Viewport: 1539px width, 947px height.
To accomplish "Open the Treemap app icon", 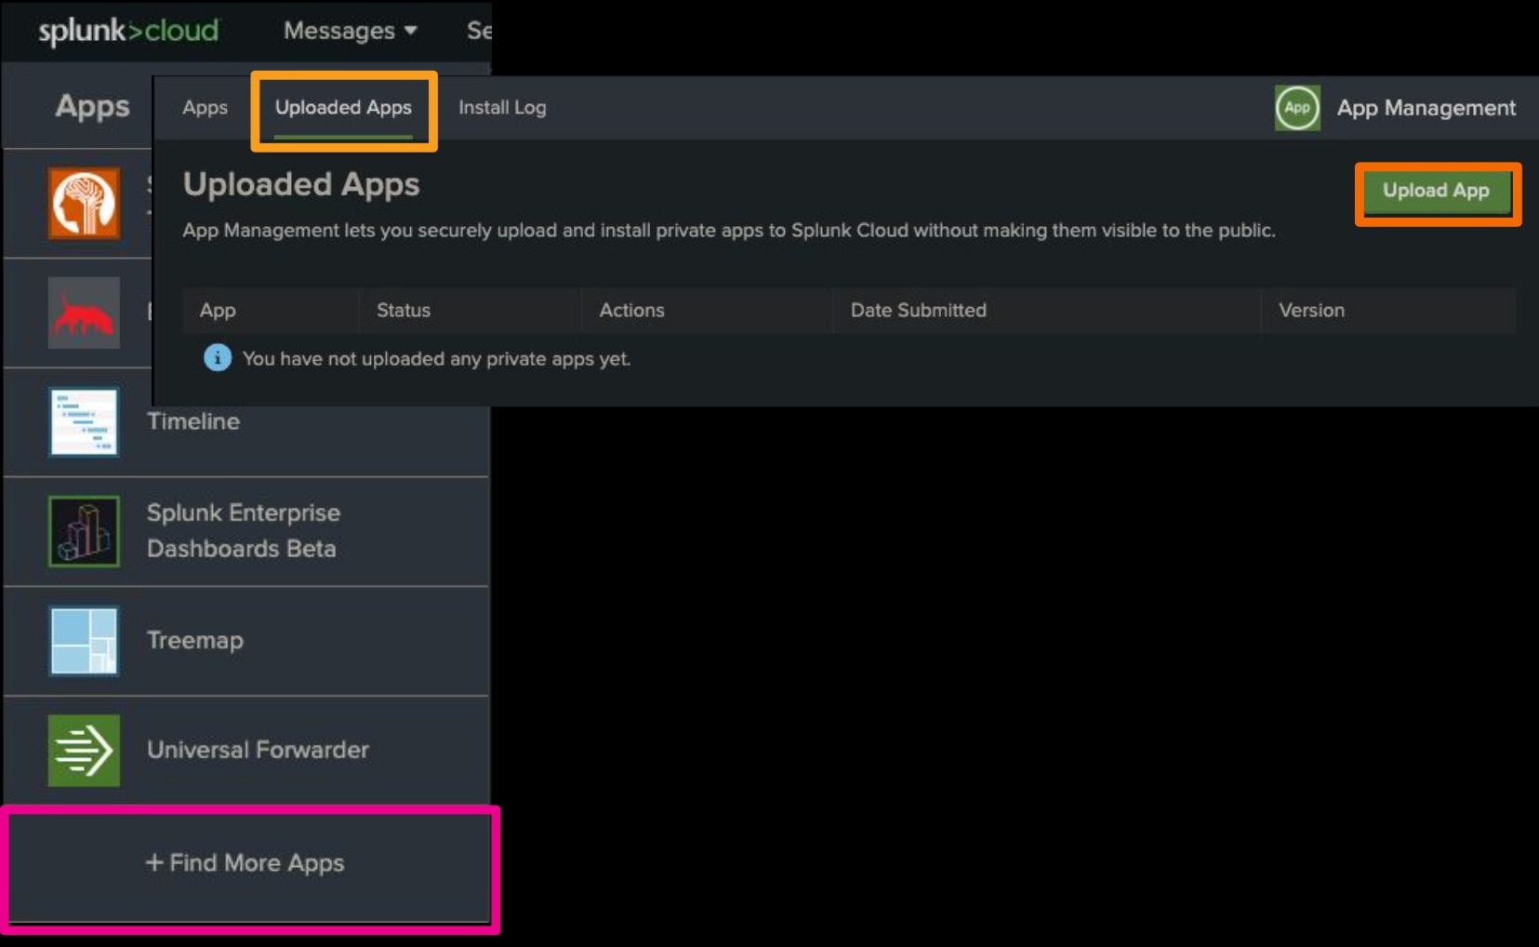I will [x=84, y=641].
